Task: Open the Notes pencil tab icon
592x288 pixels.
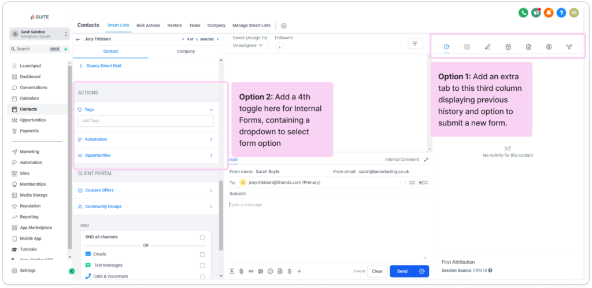Action: point(487,47)
